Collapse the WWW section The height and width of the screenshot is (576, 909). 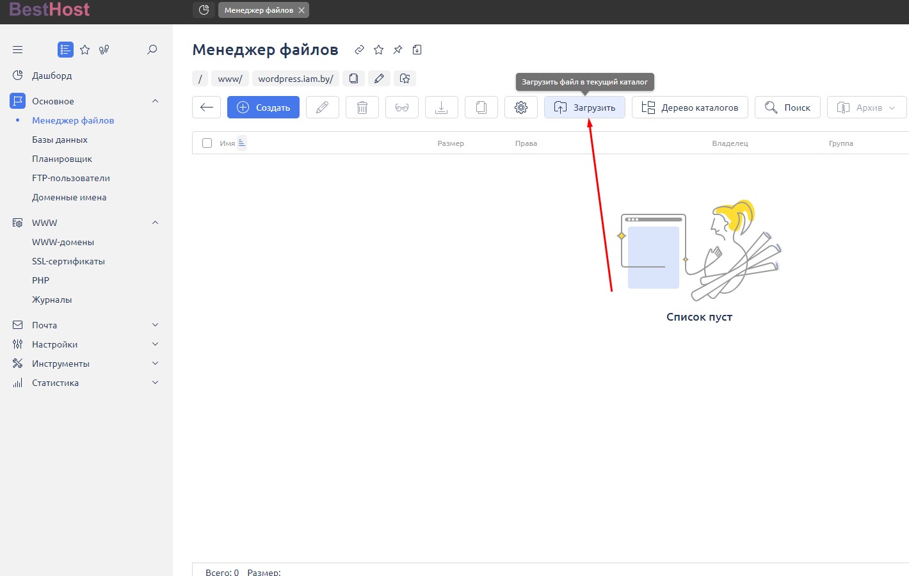click(x=155, y=223)
